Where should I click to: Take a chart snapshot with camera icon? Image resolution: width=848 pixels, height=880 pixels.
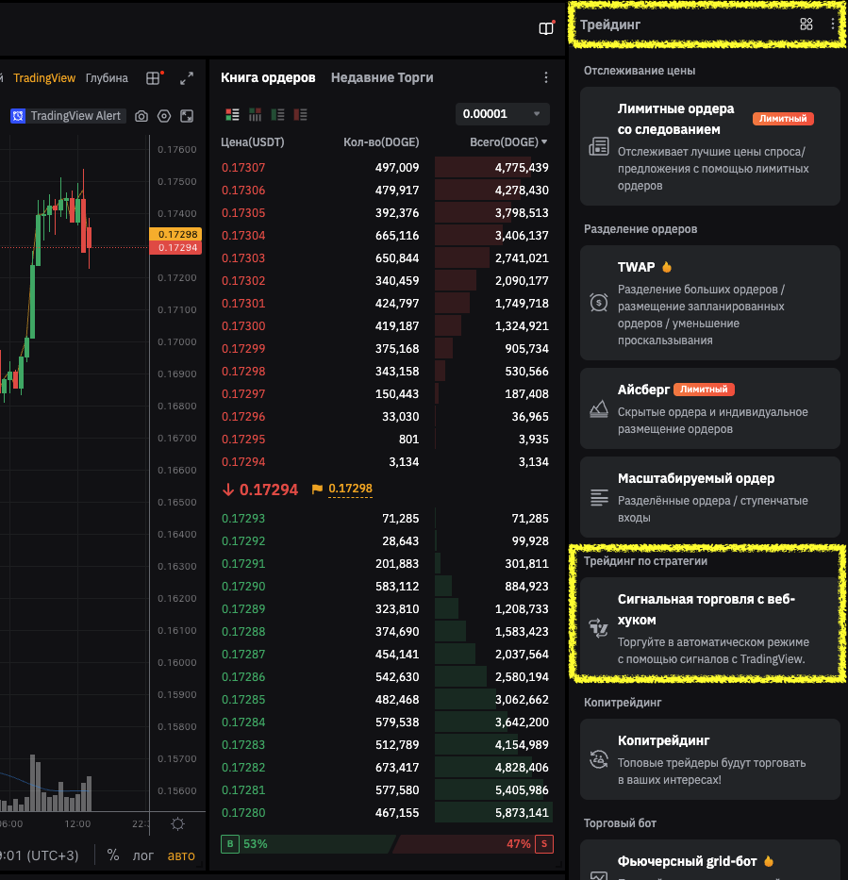(141, 116)
